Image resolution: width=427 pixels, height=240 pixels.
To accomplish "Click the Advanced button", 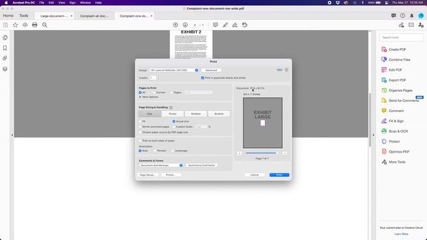I will [x=211, y=70].
